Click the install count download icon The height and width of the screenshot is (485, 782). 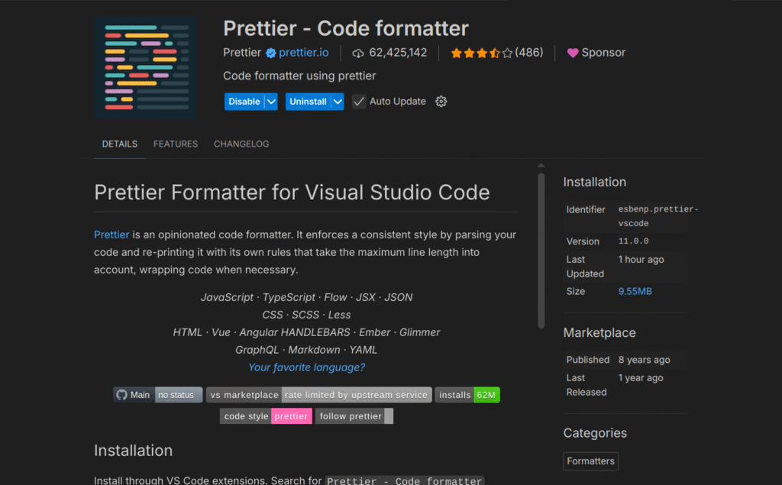(x=358, y=53)
